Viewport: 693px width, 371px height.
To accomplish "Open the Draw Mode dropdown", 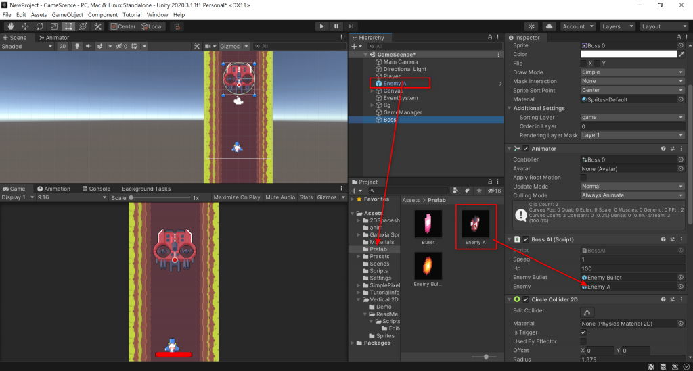I will point(633,72).
